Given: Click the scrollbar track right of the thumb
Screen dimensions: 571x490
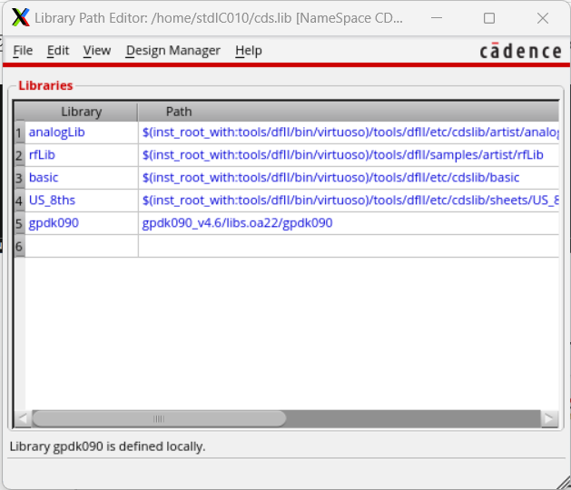Looking at the screenshot, I should pyautogui.click(x=413, y=418).
